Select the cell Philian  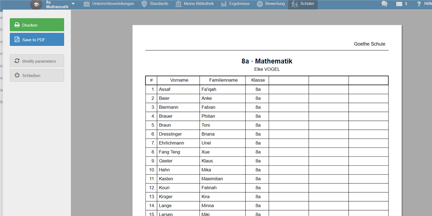pos(223,116)
